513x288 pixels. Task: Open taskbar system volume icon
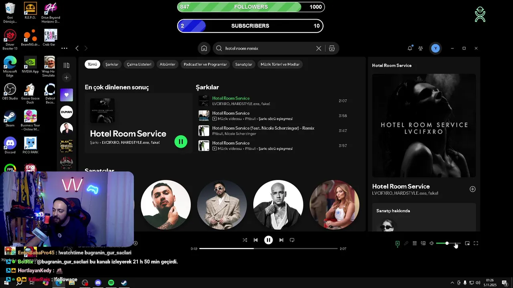[x=478, y=283]
